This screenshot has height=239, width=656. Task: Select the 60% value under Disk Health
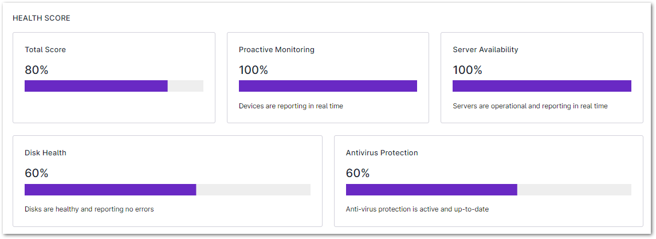(37, 173)
